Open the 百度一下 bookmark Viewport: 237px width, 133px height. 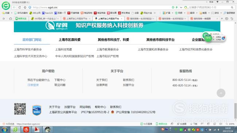[60, 13]
